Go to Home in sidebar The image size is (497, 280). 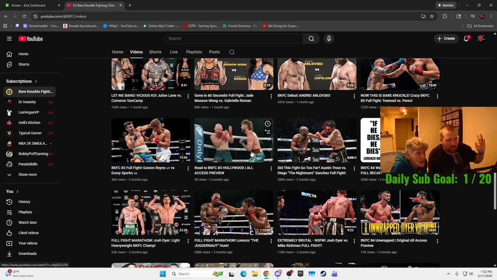pyautogui.click(x=30, y=54)
